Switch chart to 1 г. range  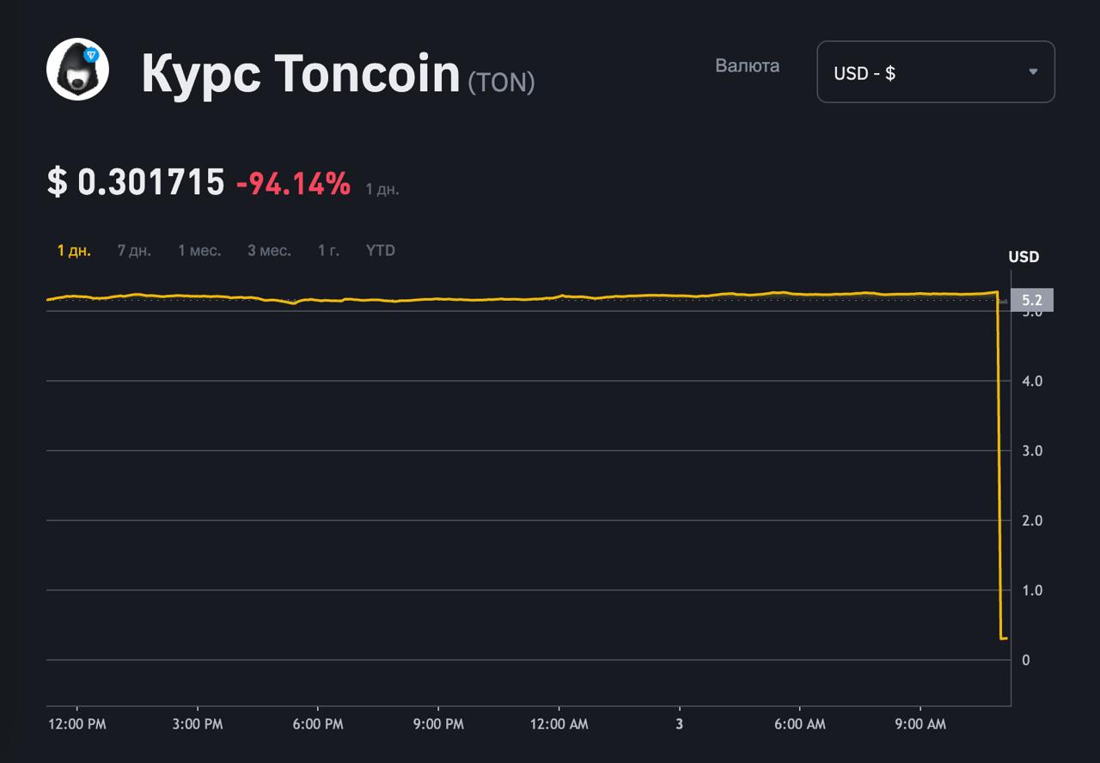point(328,251)
